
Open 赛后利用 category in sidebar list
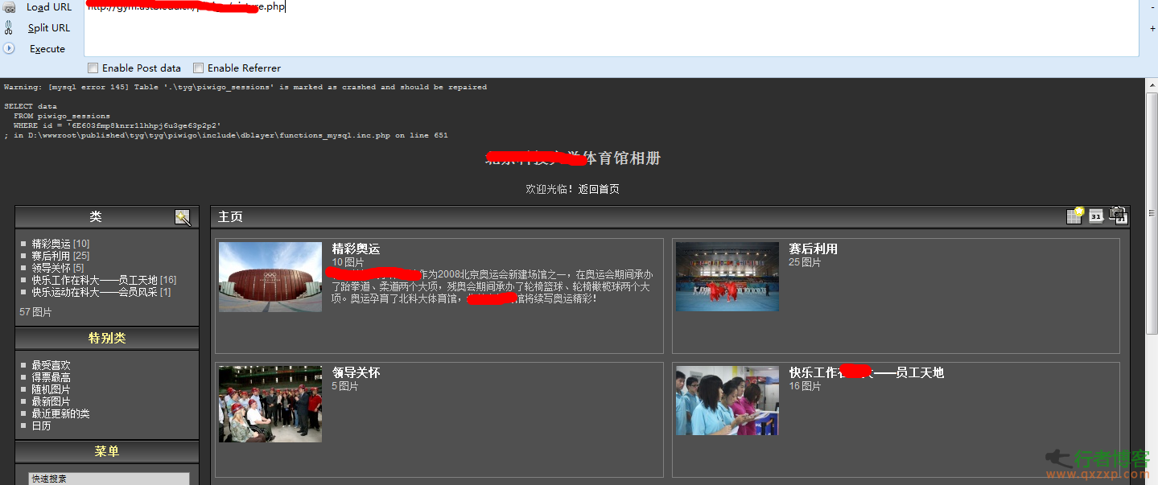(52, 256)
